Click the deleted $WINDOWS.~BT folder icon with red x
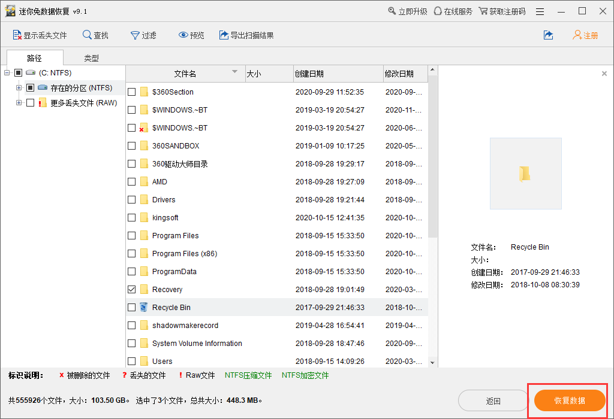This screenshot has height=419, width=614. pyautogui.click(x=144, y=128)
